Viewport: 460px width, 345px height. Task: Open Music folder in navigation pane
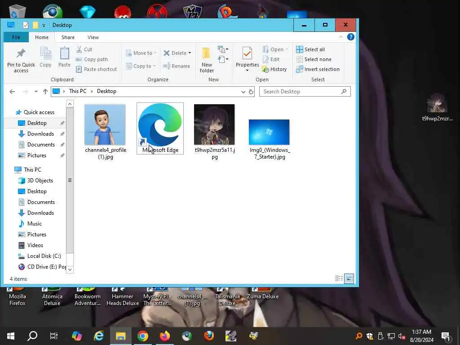(30, 224)
